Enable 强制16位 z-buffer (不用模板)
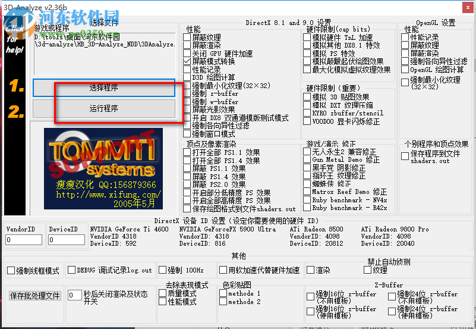Screen dimensions: 476x329 click(x=310, y=296)
